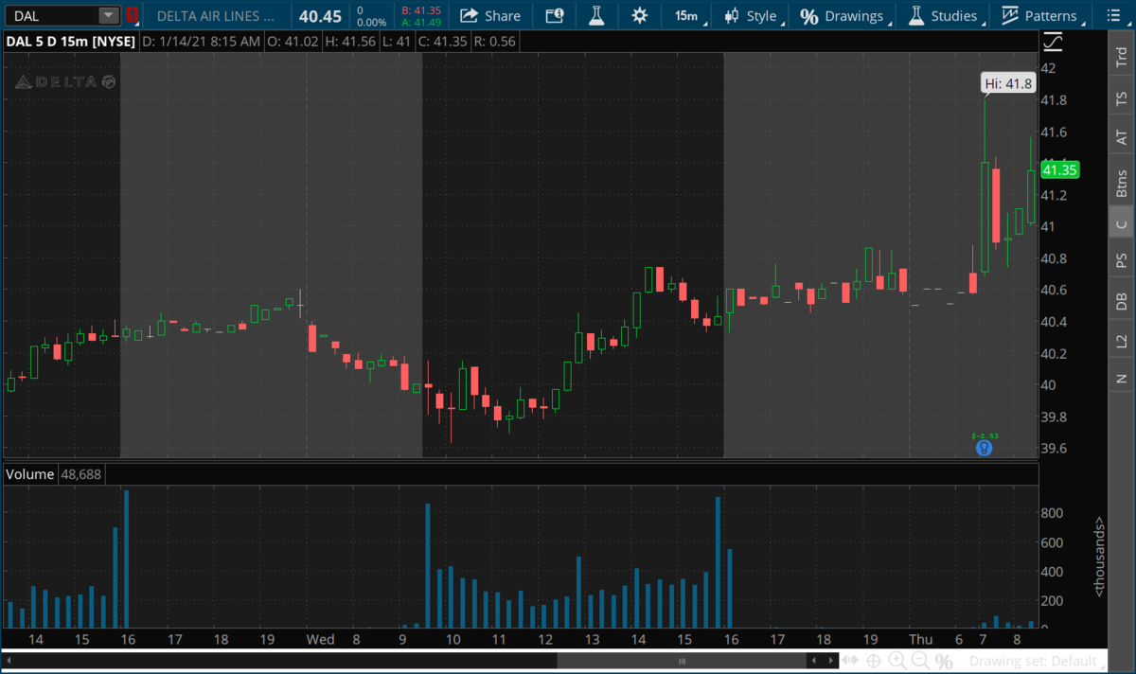Open the news and alerts icon next to Share
Screen dimensions: 1136x674
pyautogui.click(x=555, y=15)
